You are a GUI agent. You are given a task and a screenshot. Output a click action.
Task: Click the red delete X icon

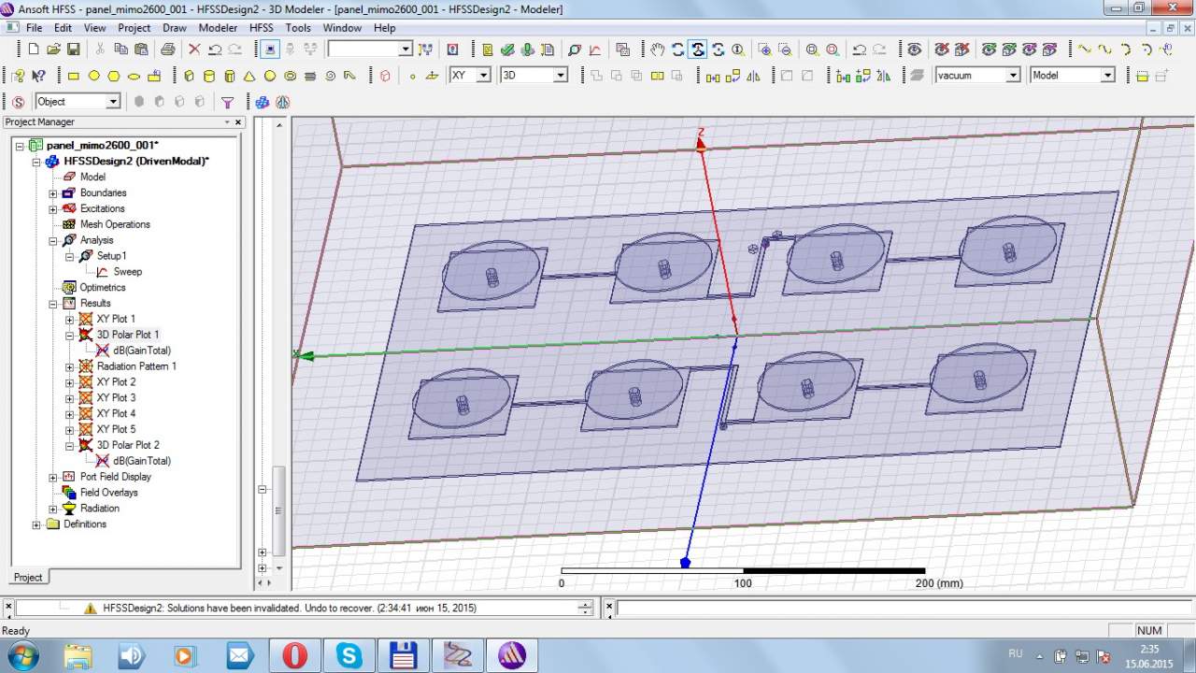(194, 50)
